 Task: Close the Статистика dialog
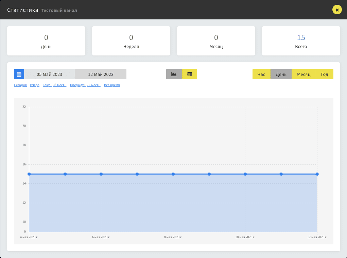tap(337, 10)
